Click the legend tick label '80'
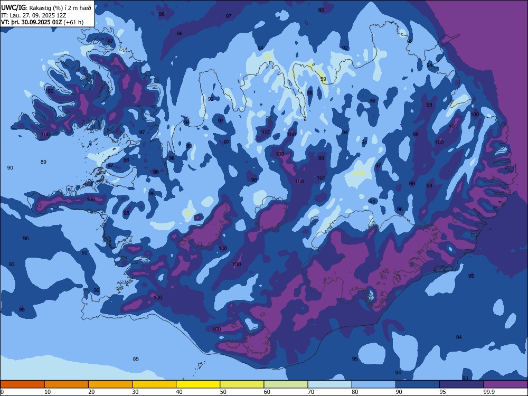 (355, 392)
